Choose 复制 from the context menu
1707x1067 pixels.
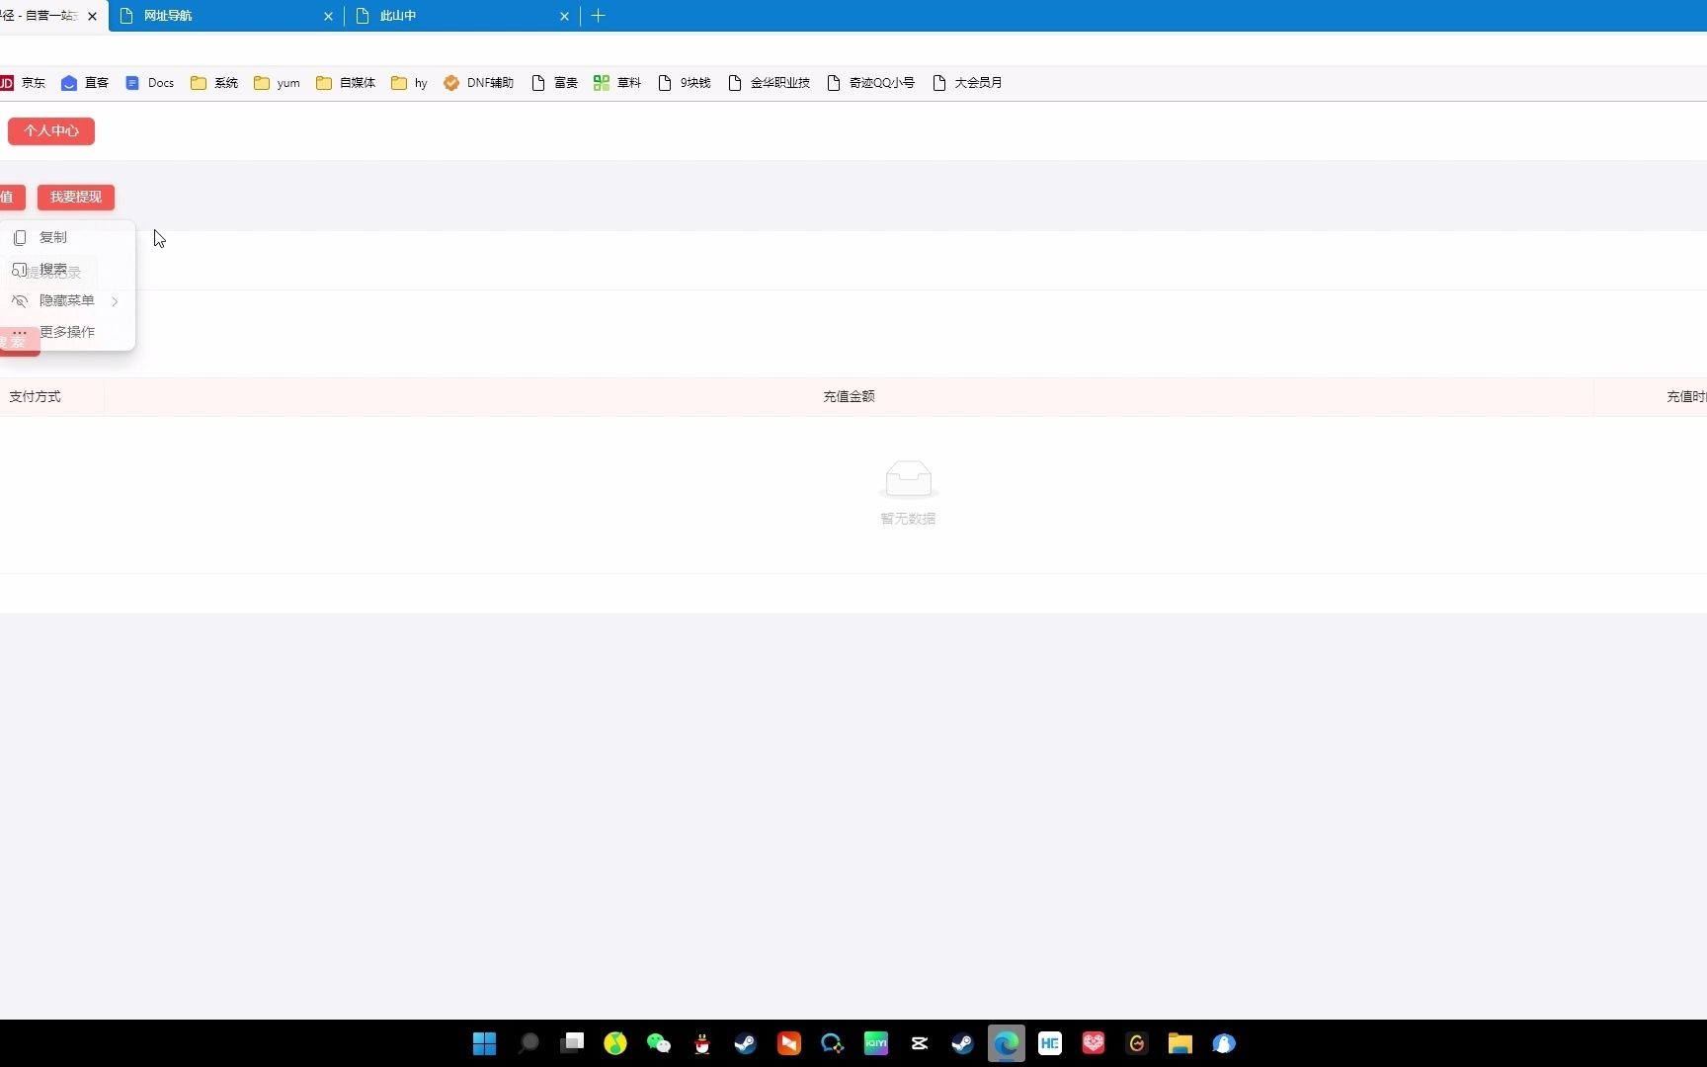click(x=67, y=237)
